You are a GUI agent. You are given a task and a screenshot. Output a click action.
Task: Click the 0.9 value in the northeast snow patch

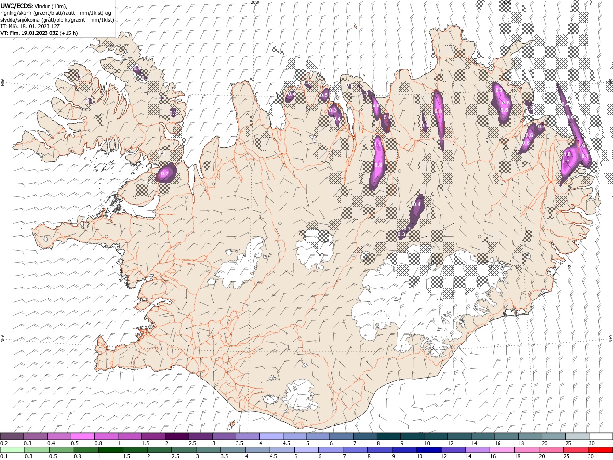[x=499, y=91]
